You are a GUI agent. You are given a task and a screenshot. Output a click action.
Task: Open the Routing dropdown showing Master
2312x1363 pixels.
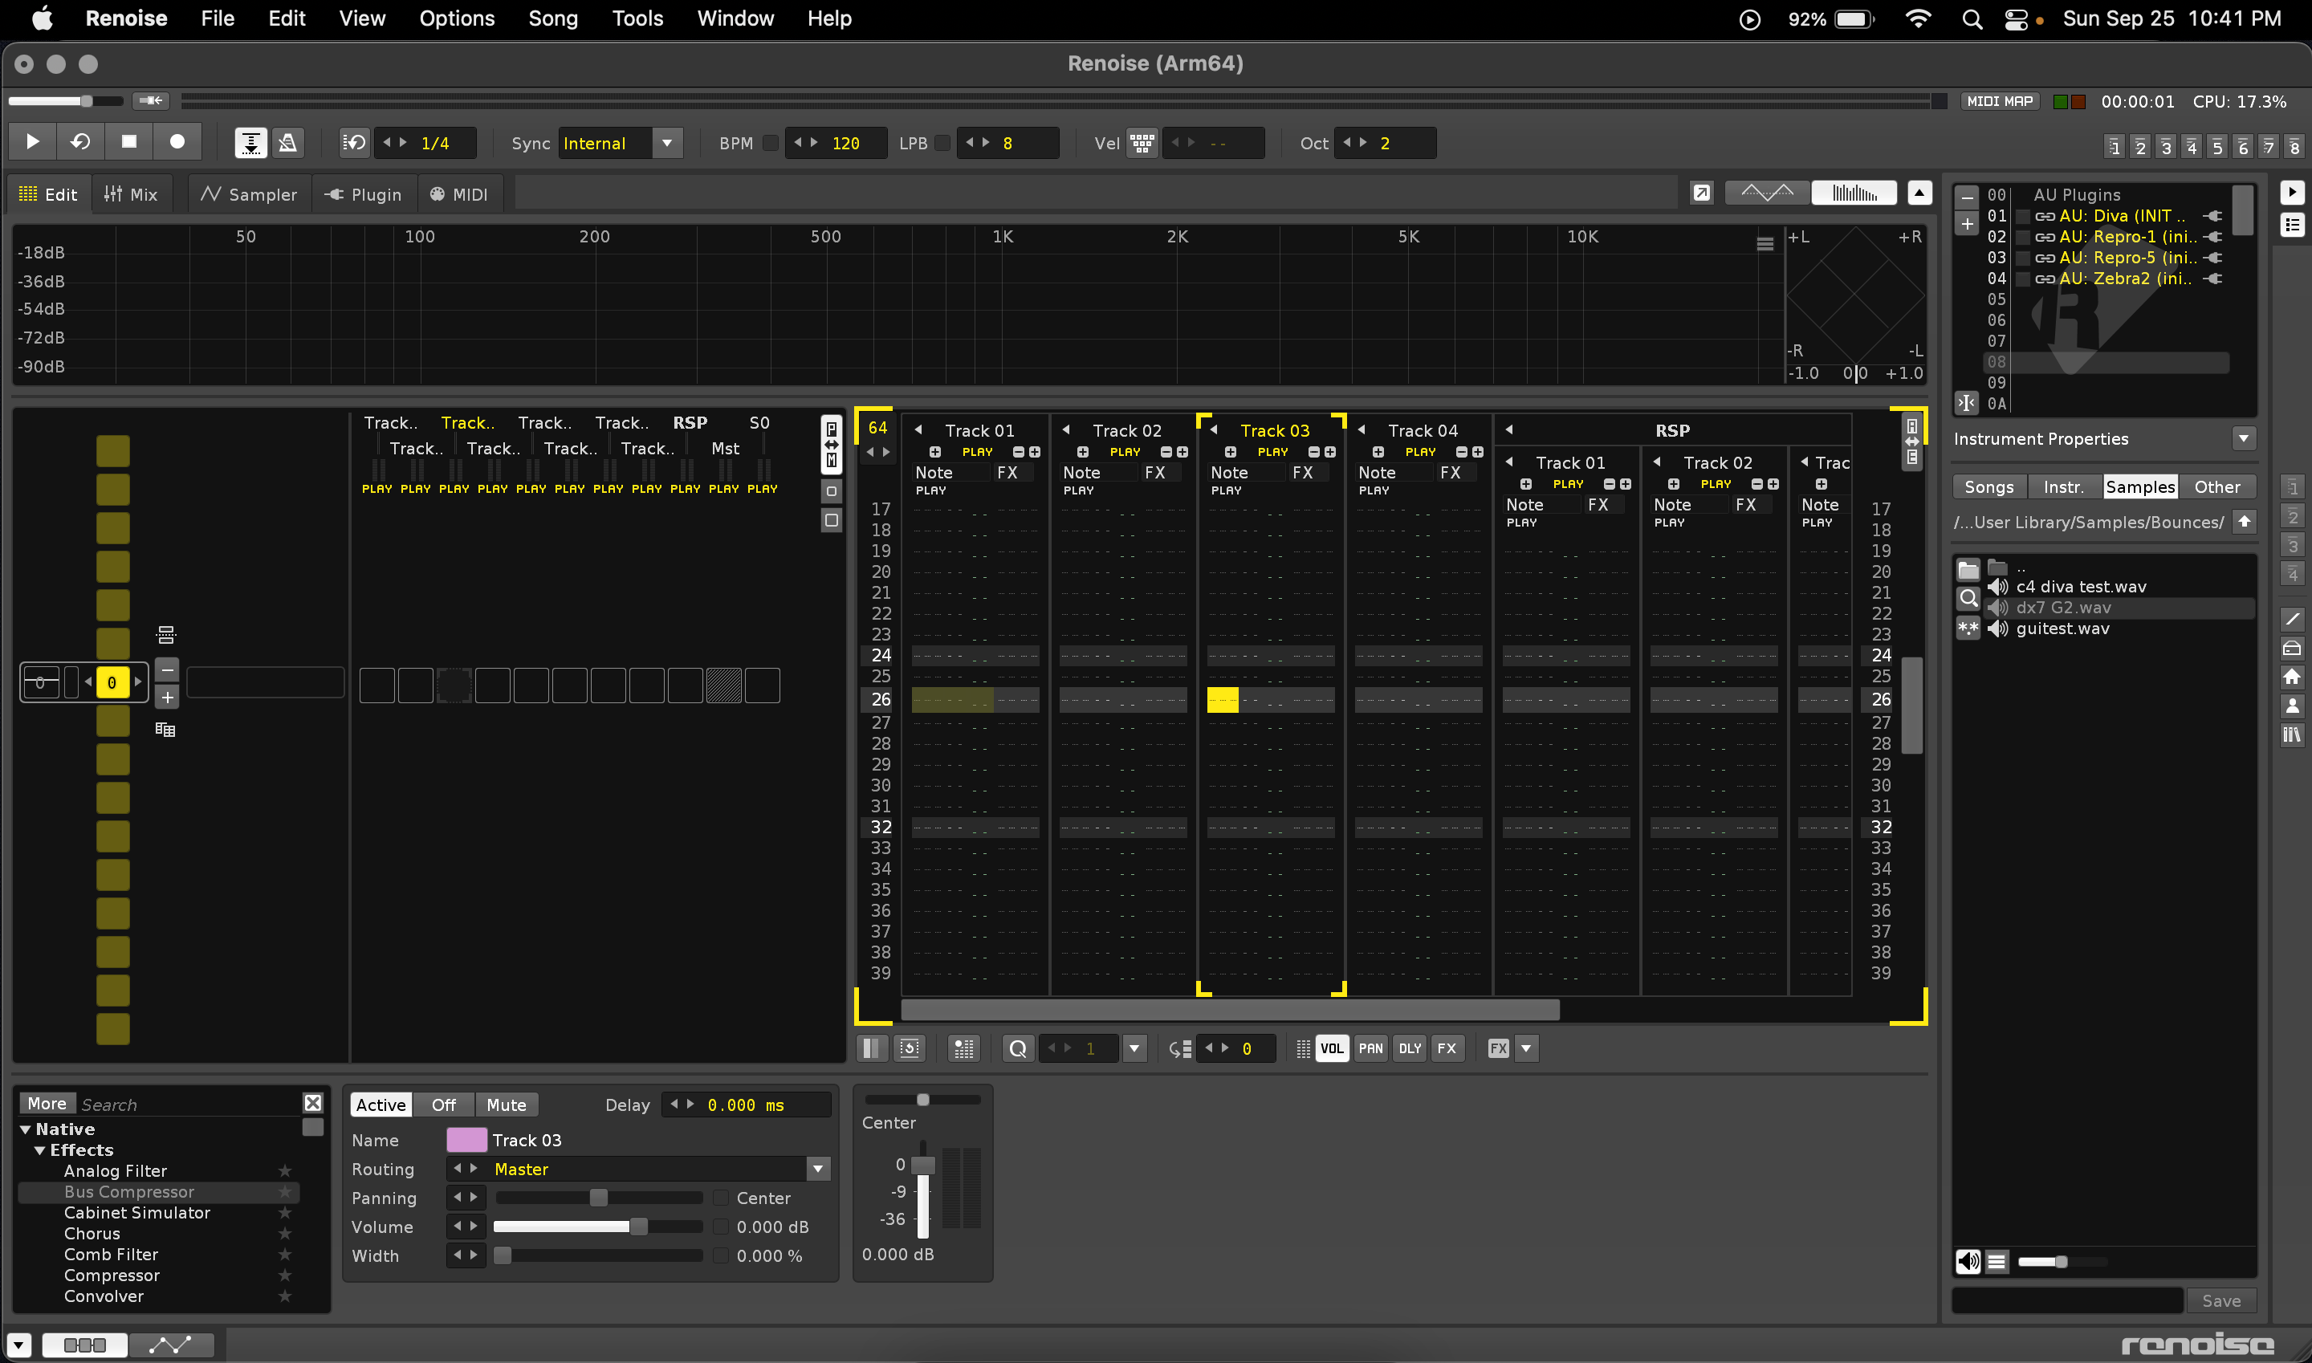[817, 1170]
